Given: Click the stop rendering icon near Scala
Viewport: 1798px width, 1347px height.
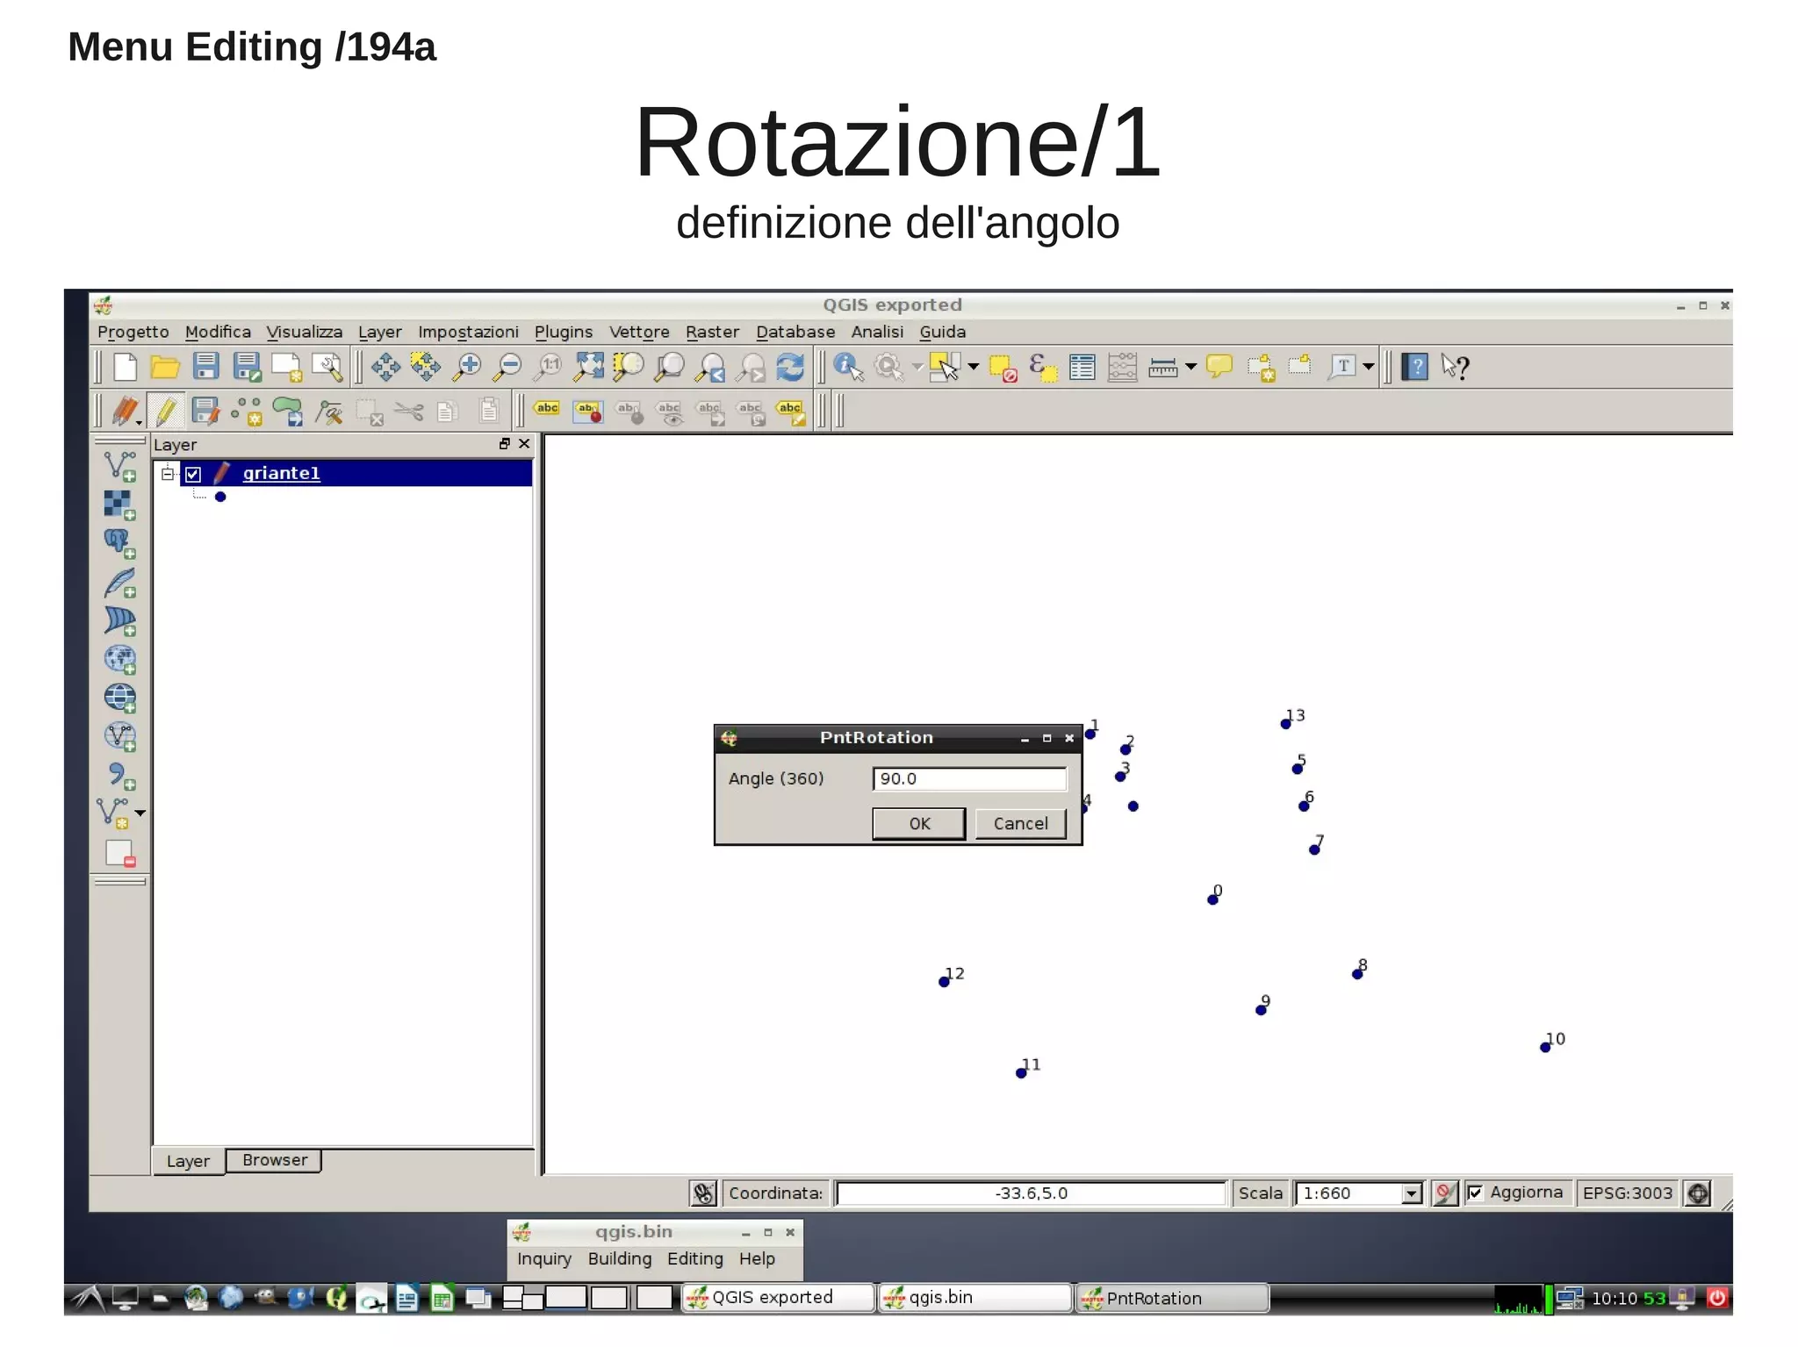Looking at the screenshot, I should tap(1444, 1193).
